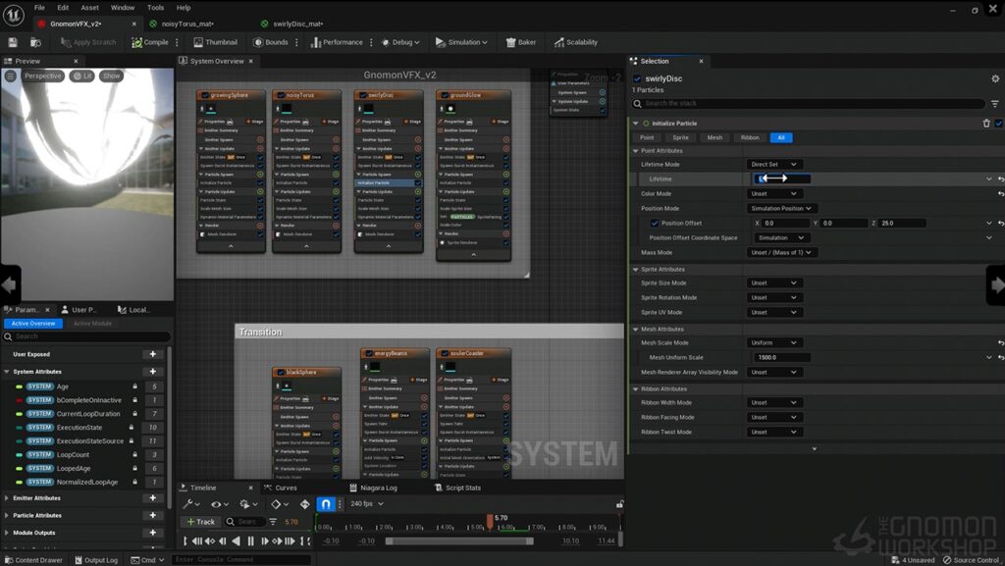The image size is (1005, 566).
Task: Select the Sprite filter button
Action: pyautogui.click(x=681, y=137)
